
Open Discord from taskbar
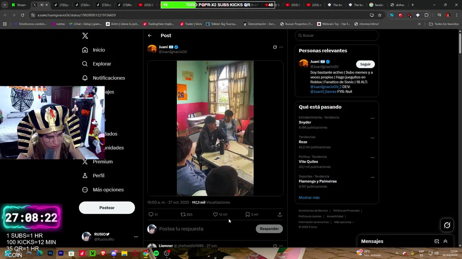tap(114, 253)
